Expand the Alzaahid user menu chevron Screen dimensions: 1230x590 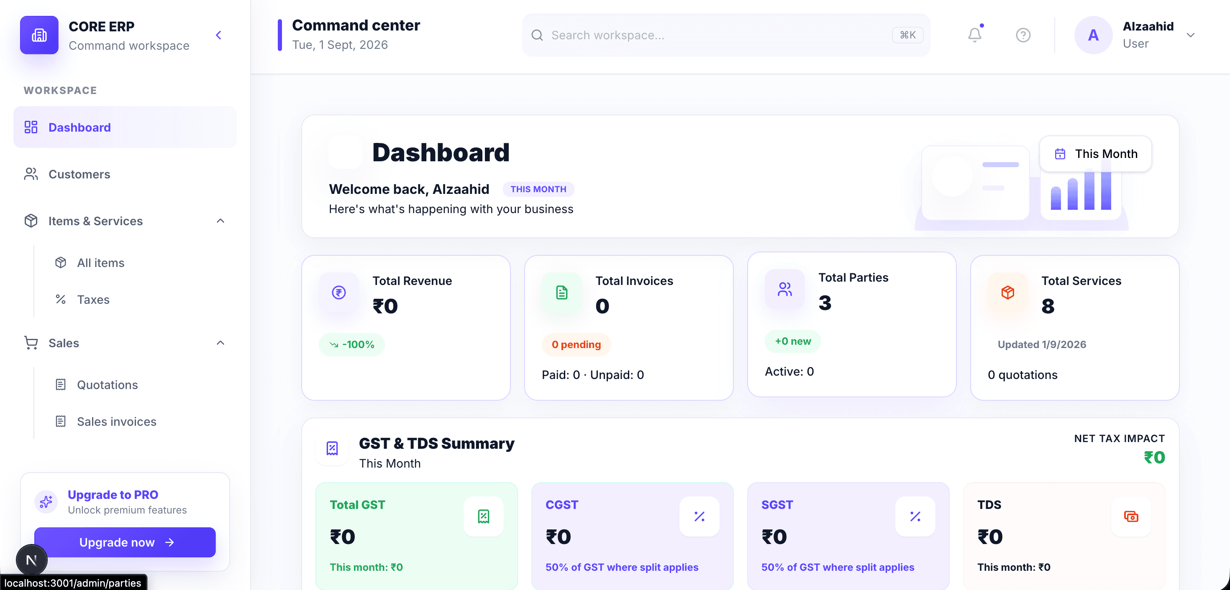[x=1190, y=35]
